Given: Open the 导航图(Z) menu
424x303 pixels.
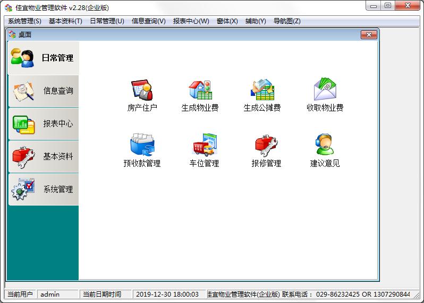Looking at the screenshot, I should pos(287,21).
